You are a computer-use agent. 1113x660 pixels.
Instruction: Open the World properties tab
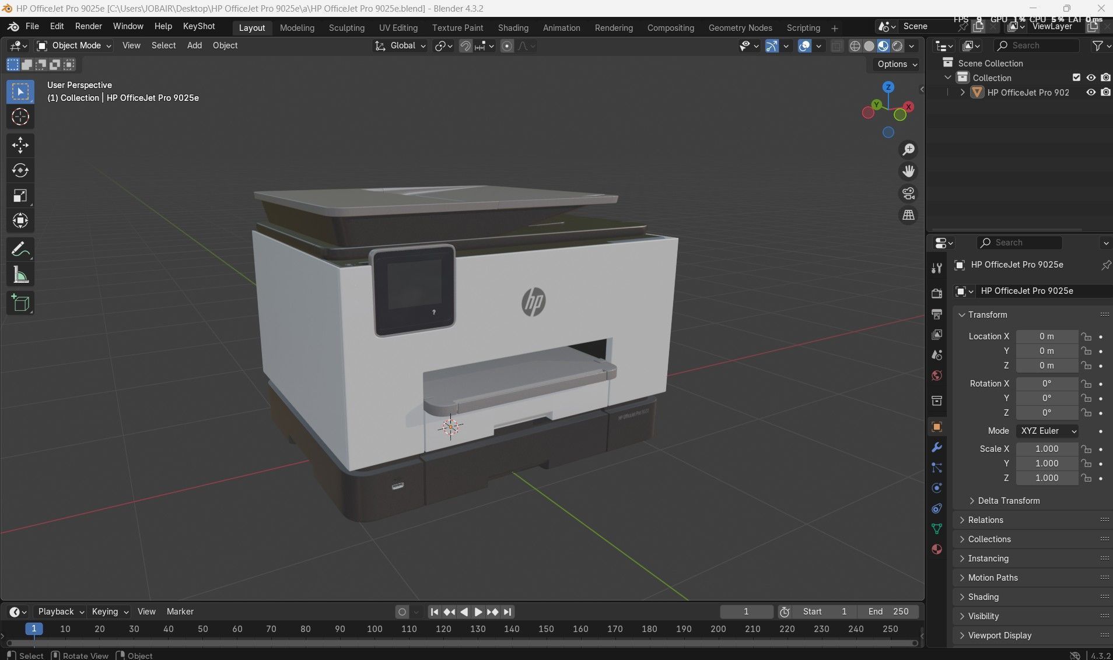click(937, 375)
